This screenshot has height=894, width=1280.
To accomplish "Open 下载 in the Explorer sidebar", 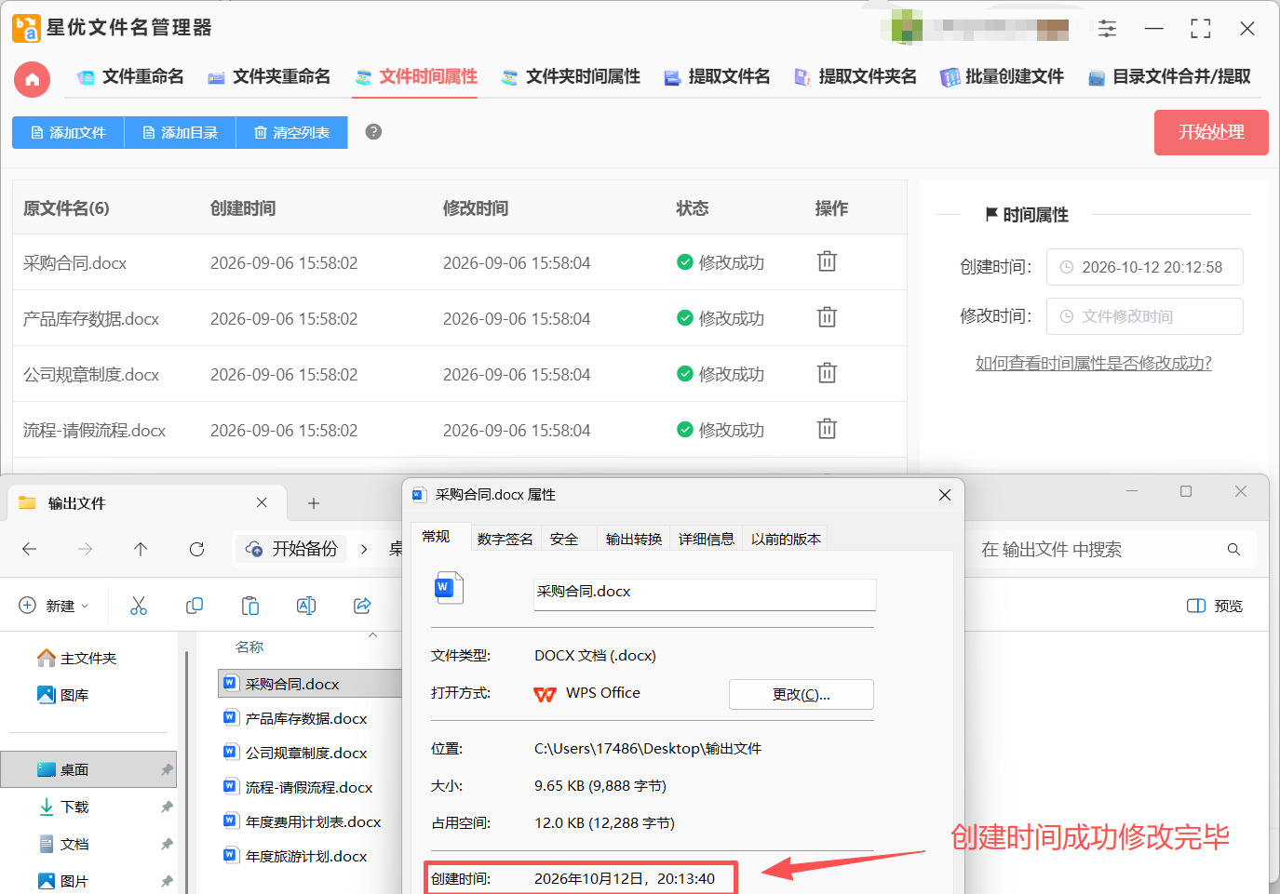I will coord(74,807).
